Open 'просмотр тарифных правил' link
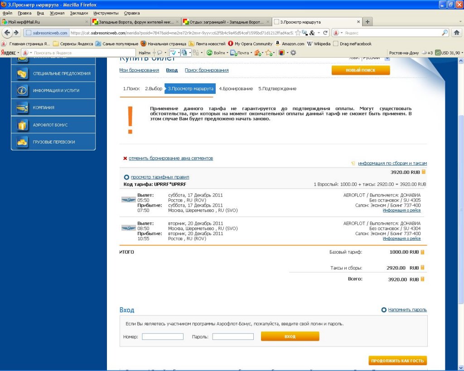The image size is (464, 371). tap(160, 177)
